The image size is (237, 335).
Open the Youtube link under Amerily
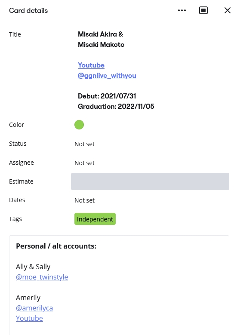pyautogui.click(x=29, y=318)
